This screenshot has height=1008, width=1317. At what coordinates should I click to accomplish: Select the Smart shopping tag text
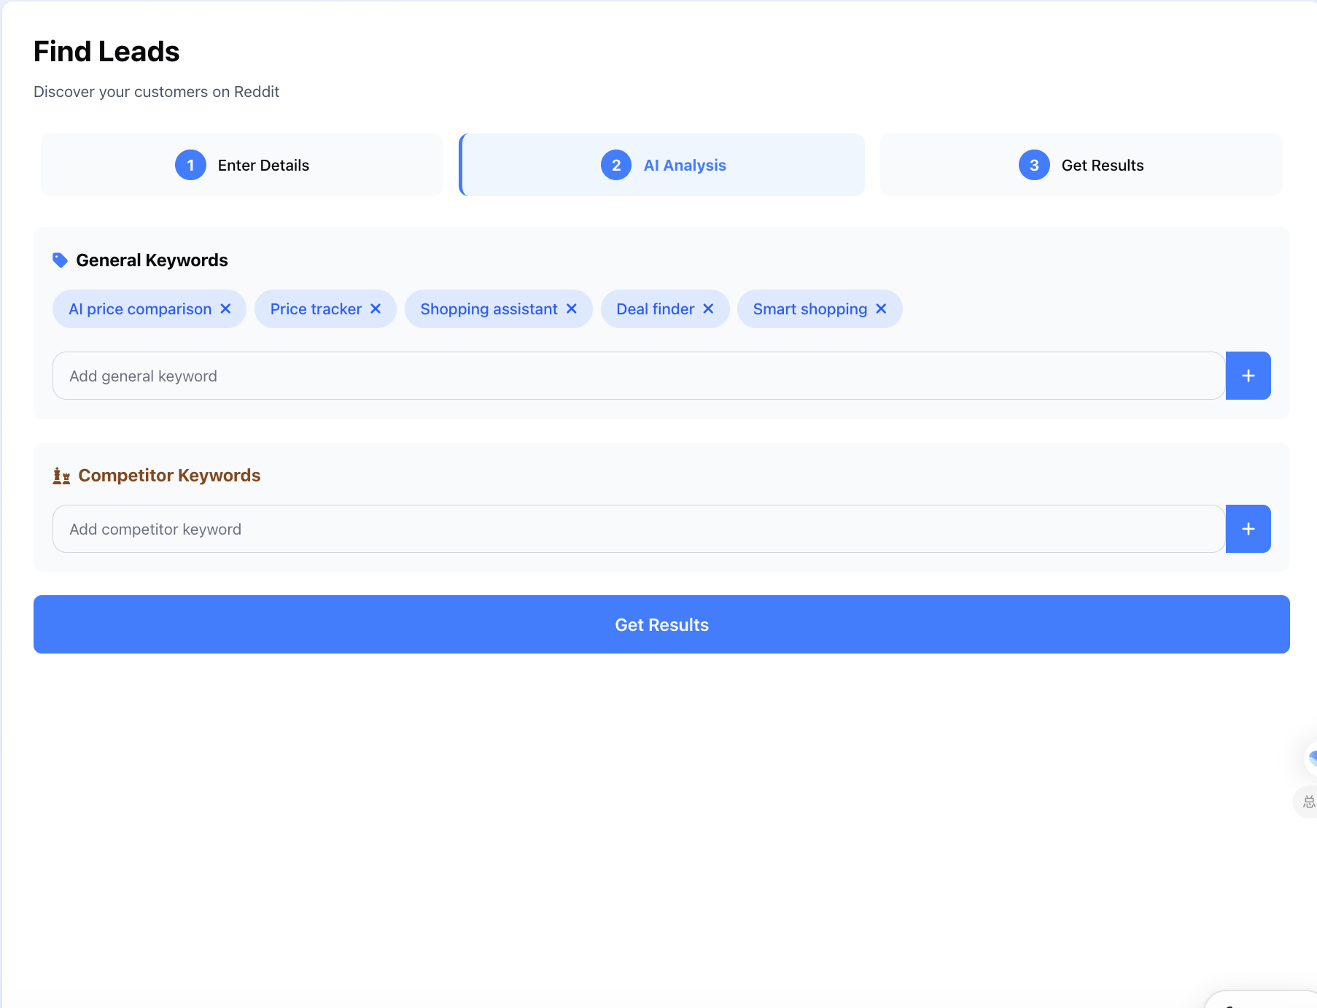pos(810,309)
